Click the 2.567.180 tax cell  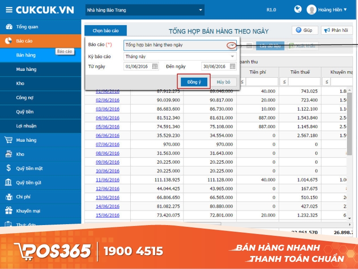[307, 135]
